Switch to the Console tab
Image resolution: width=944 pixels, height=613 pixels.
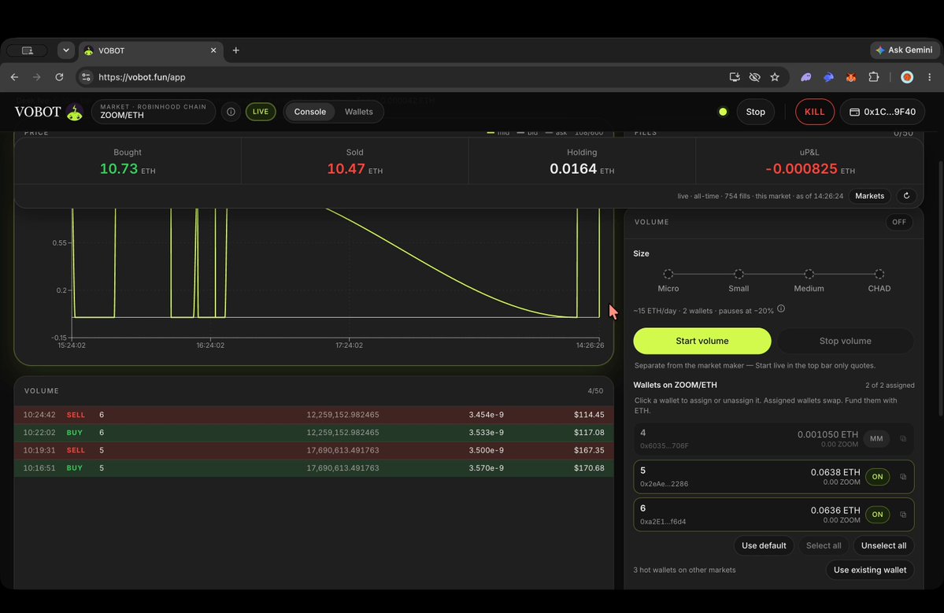pos(309,112)
